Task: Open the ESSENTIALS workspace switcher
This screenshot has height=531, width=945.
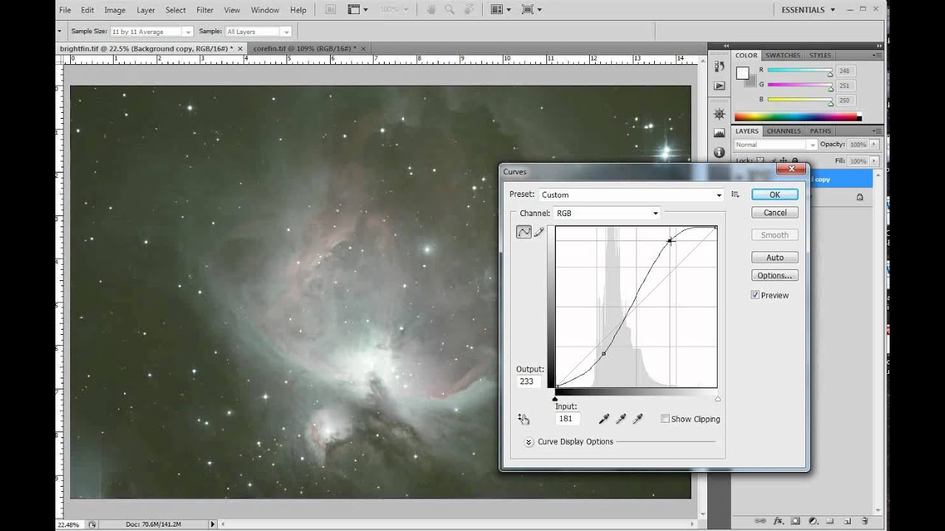Action: 808,10
